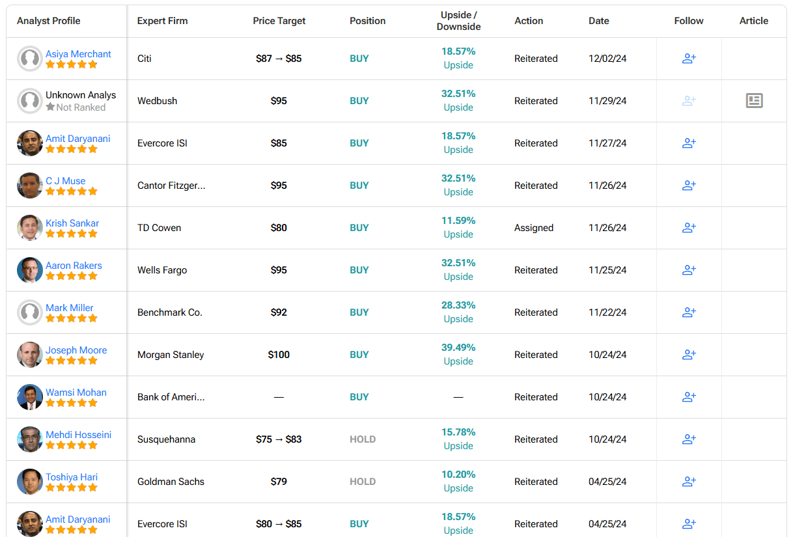Click Aaron Rakers' avatar photo
Image resolution: width=793 pixels, height=537 pixels.
(30, 270)
